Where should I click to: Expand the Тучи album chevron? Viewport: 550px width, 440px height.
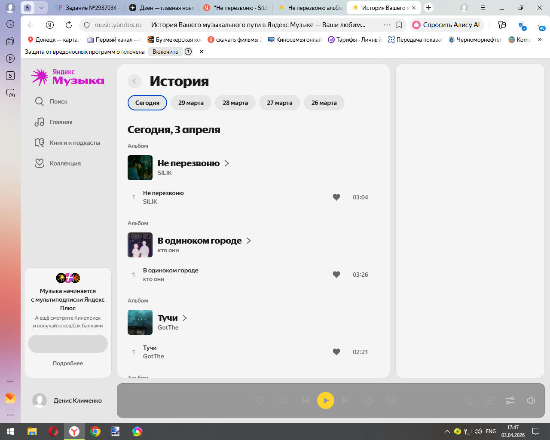[185, 318]
